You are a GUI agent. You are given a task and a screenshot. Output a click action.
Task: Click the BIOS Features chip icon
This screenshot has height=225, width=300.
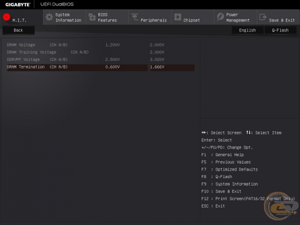[92, 17]
